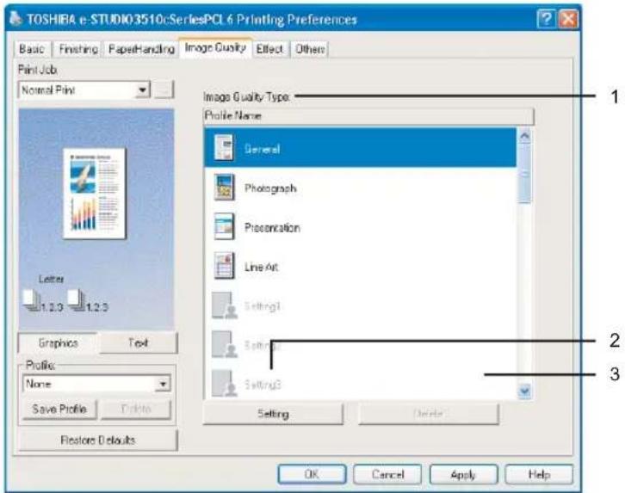Go to the Others tab

[310, 49]
